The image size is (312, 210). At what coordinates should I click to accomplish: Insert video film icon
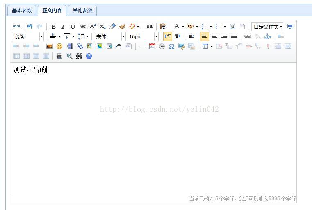70,46
